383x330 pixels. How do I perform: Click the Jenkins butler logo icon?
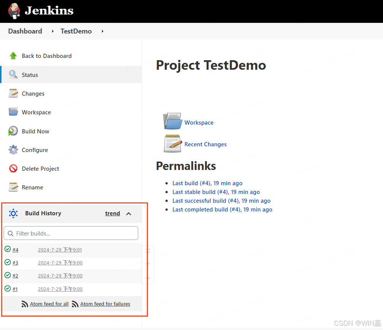pyautogui.click(x=14, y=11)
